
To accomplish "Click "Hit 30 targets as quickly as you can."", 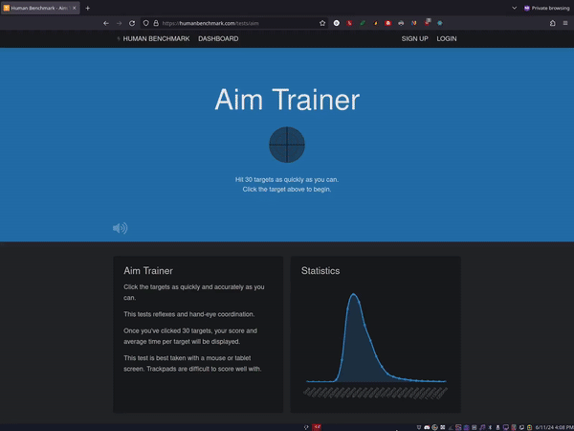I will 287,180.
